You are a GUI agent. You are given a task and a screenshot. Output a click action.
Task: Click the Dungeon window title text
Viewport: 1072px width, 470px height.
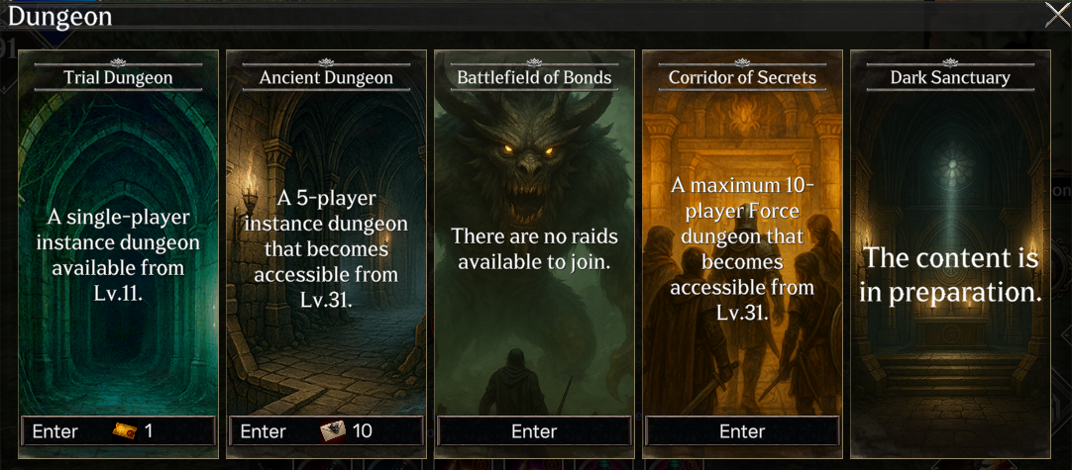click(x=60, y=17)
